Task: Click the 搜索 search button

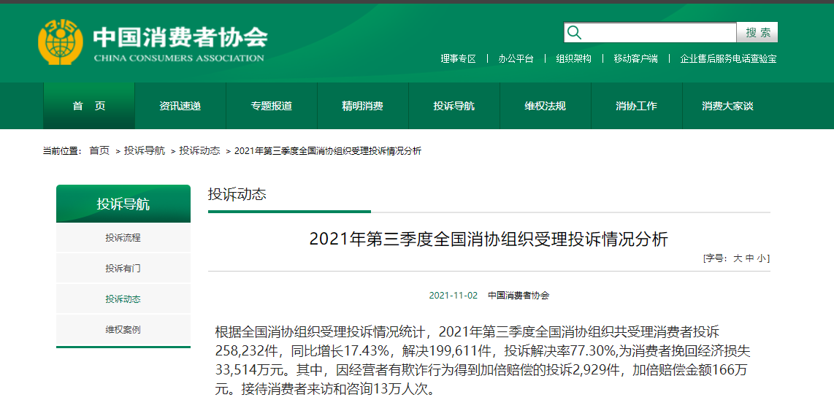Action: tap(757, 32)
